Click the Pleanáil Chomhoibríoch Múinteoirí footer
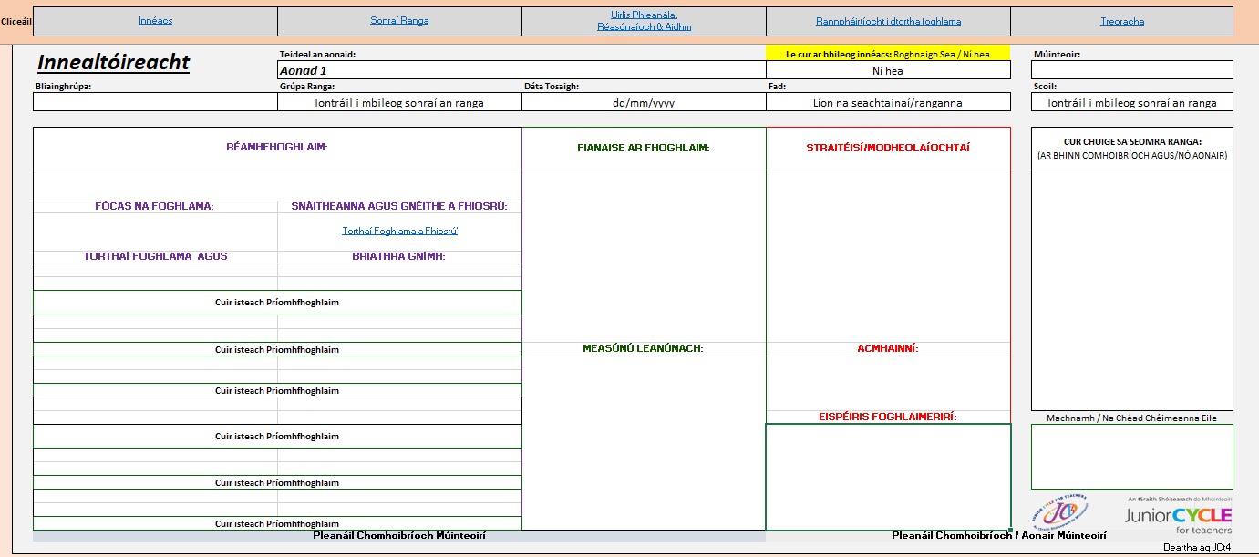 click(x=399, y=535)
